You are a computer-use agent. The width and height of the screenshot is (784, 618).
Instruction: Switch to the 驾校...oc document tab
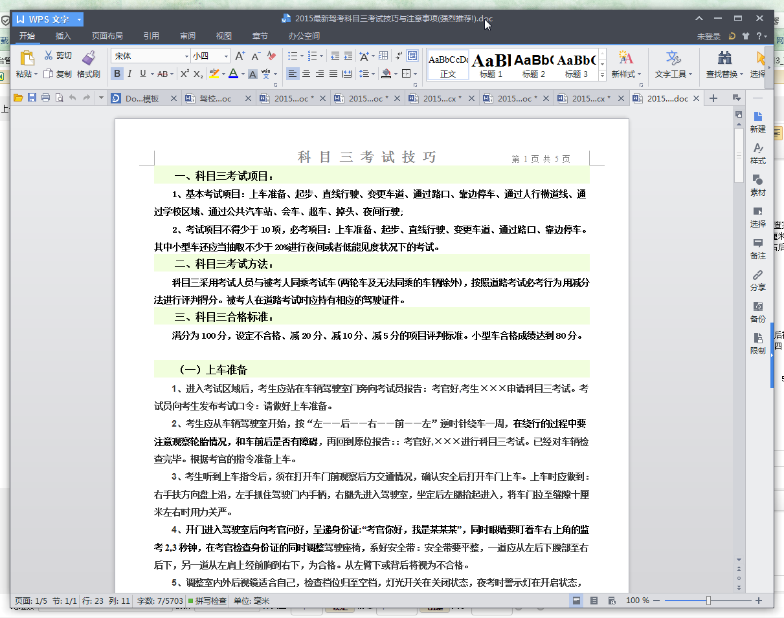coord(215,99)
